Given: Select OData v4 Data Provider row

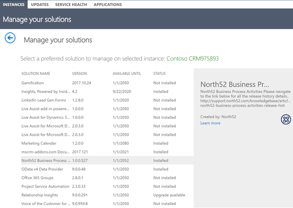Looking at the screenshot, I should [x=107, y=169].
